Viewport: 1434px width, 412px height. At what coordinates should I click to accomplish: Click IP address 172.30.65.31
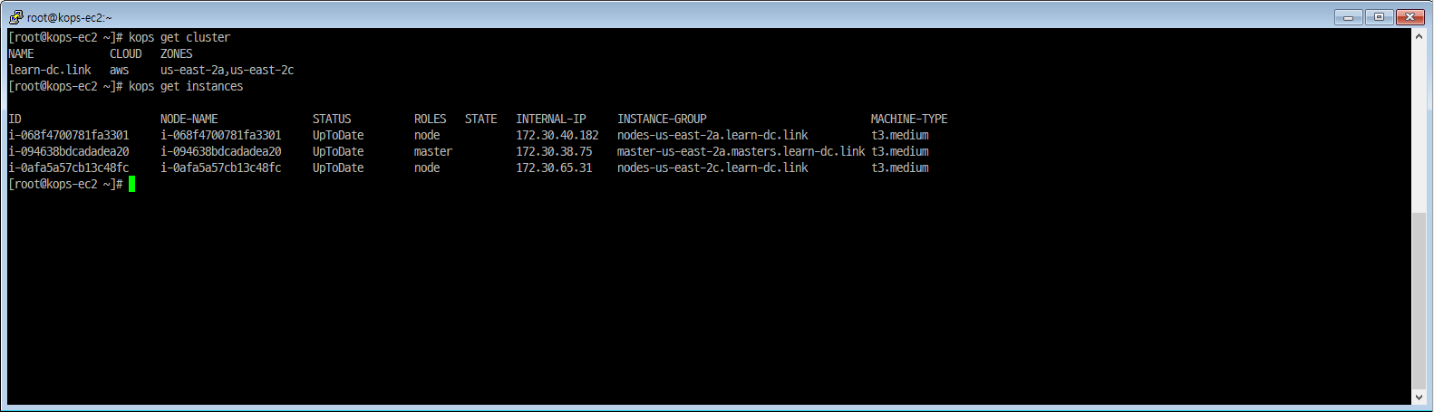[554, 168]
